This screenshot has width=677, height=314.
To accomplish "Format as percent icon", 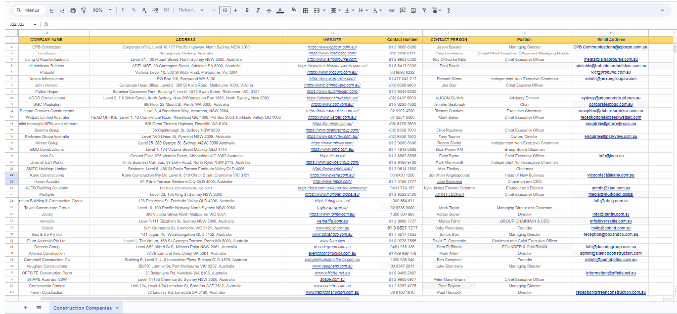I will tap(134, 10).
